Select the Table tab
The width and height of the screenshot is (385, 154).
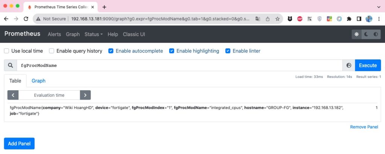15,81
